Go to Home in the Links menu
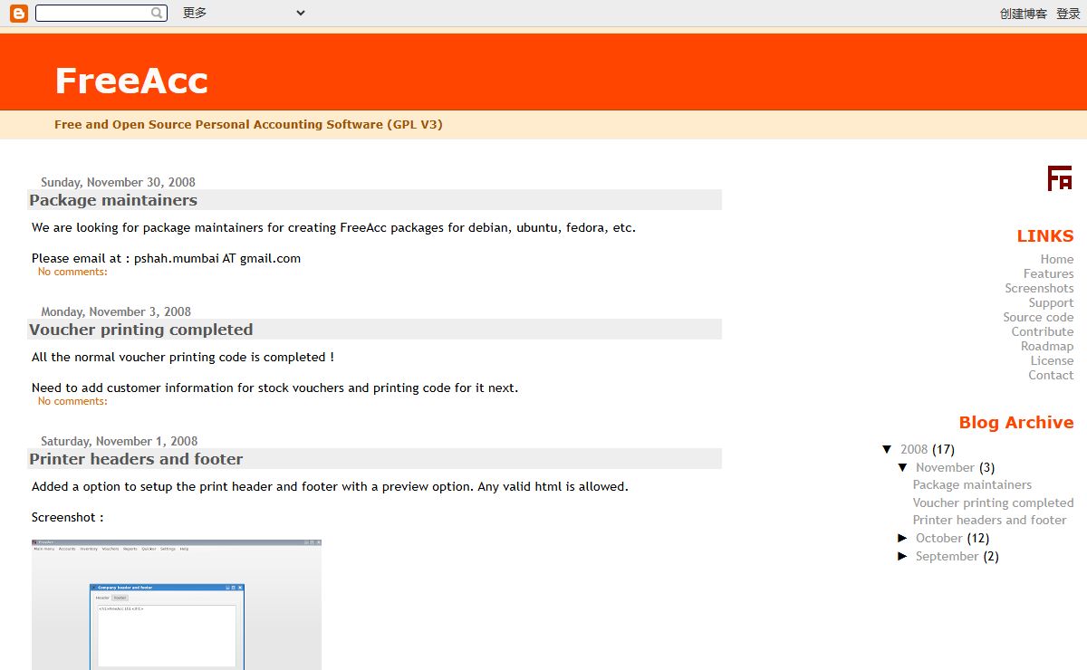The width and height of the screenshot is (1087, 670). tap(1057, 259)
